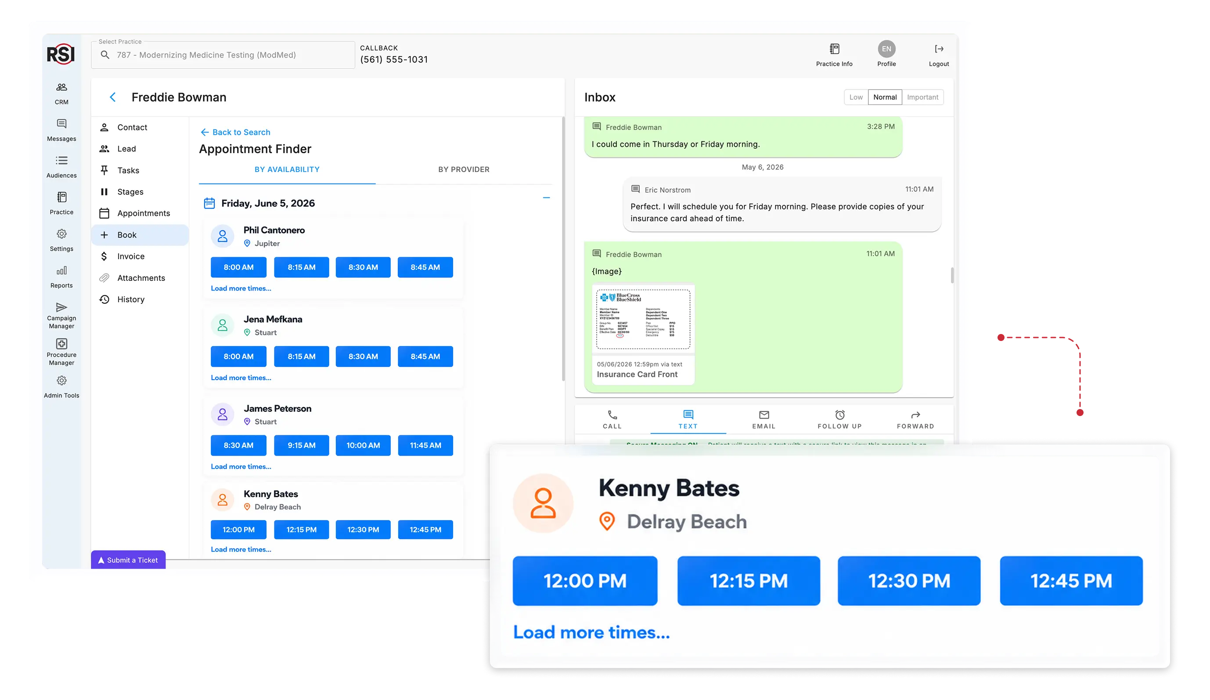Viewport: 1210px width, 700px height.
Task: Select the Book menu item
Action: pyautogui.click(x=140, y=235)
